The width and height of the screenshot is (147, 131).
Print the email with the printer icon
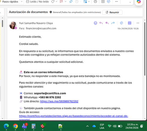(95, 1)
